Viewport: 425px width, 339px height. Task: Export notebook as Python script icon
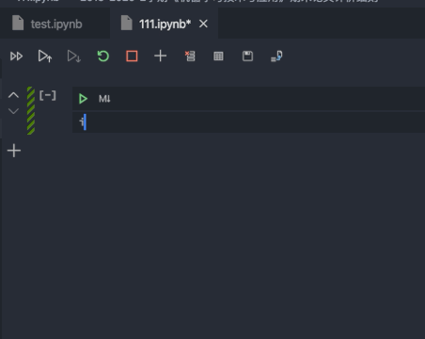pos(276,56)
